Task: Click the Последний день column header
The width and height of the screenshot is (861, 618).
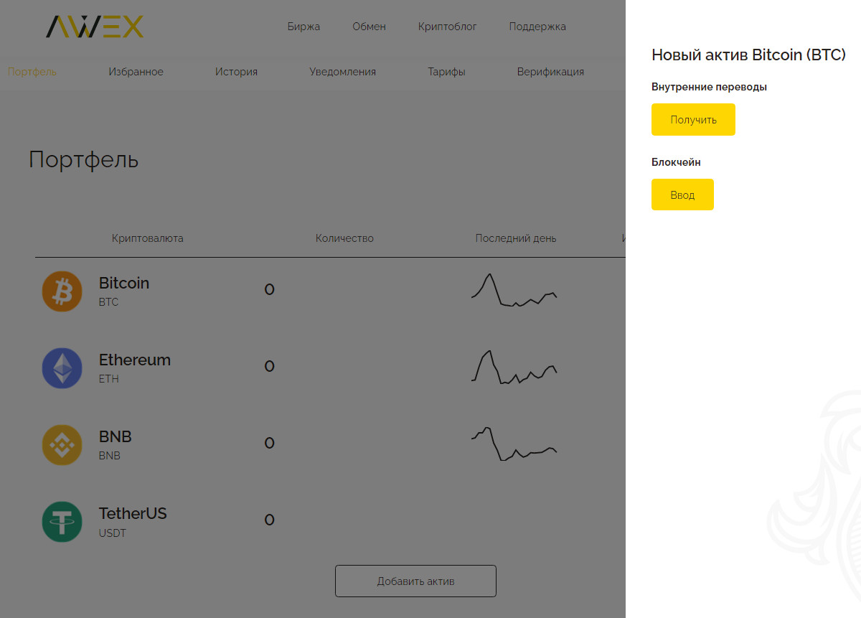Action: pos(516,238)
